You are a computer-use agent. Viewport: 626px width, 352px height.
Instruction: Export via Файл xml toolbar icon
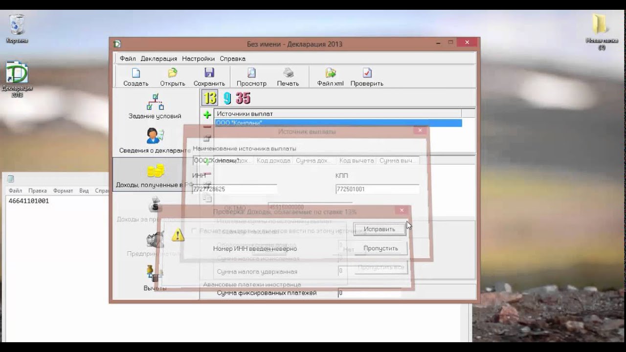tap(331, 73)
